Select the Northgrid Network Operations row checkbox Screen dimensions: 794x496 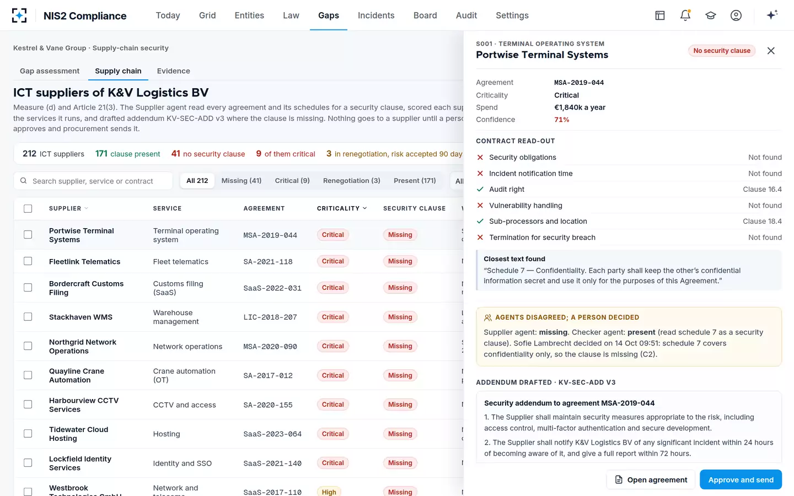pyautogui.click(x=28, y=346)
